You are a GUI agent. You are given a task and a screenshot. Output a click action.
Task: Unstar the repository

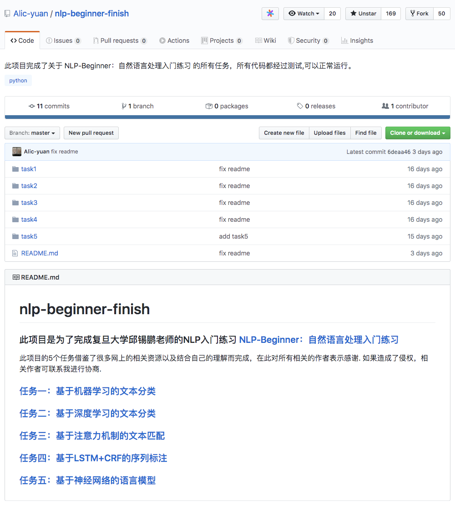[363, 14]
